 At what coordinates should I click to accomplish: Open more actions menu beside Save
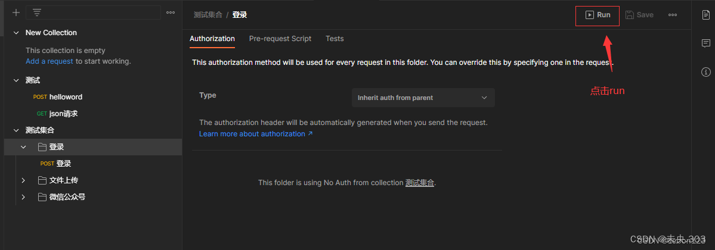click(673, 15)
